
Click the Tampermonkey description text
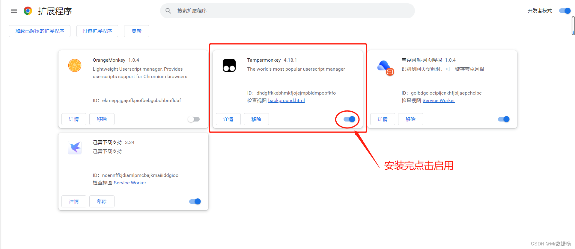tap(296, 69)
